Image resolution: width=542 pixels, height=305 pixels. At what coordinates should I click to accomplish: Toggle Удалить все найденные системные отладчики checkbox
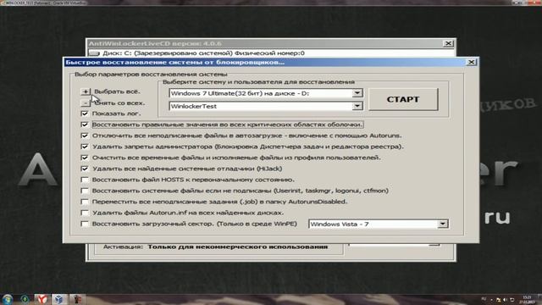85,169
